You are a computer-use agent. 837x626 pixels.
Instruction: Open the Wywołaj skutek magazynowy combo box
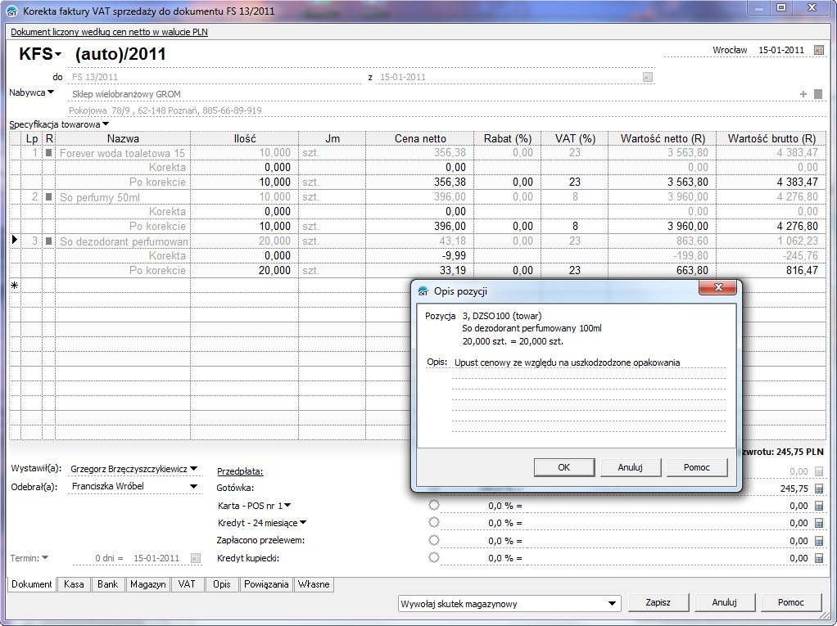(612, 604)
